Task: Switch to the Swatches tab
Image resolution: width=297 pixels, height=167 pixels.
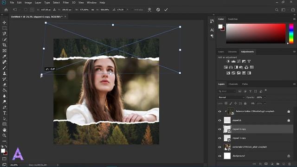Action: click(232, 19)
